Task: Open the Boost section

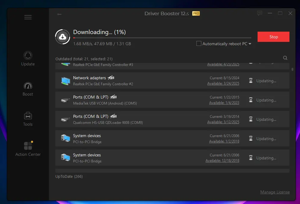Action: coord(28,89)
